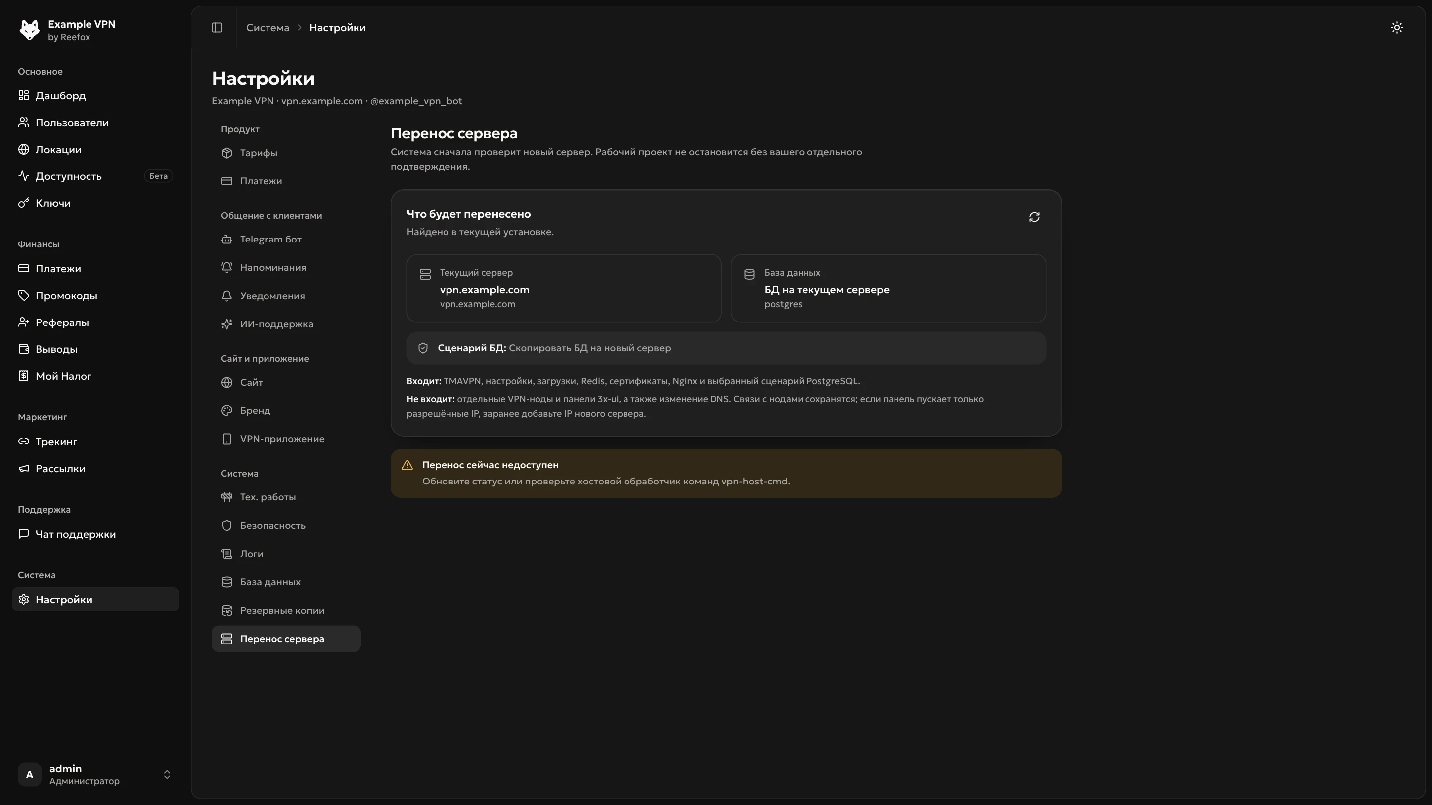1432x805 pixels.
Task: Refresh the migration status icon
Action: (1034, 217)
